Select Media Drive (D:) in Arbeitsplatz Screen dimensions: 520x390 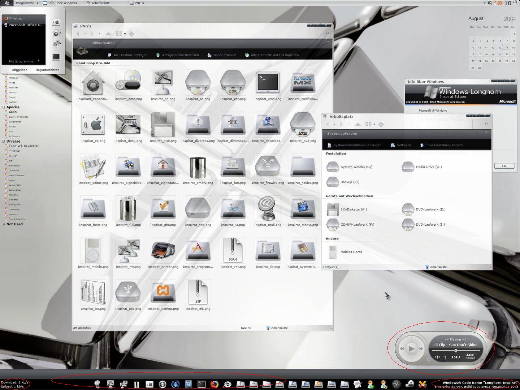tap(422, 166)
